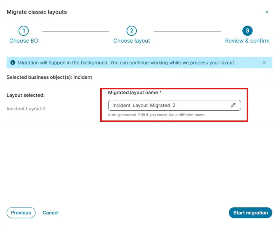Image resolution: width=279 pixels, height=225 pixels.
Task: Click the 'Migrated layout name' label
Action: pyautogui.click(x=133, y=92)
